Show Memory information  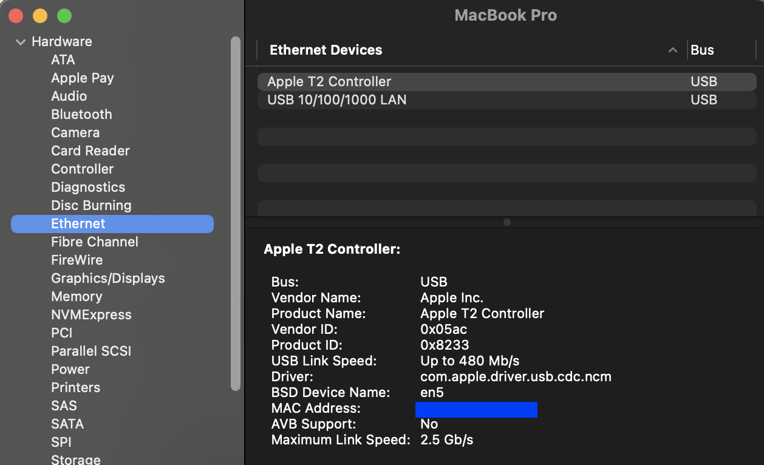[x=77, y=297]
